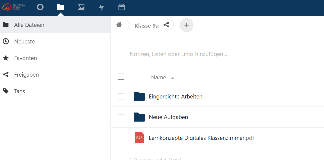The height and width of the screenshot is (160, 324).
Task: Open the plus button new-file menu
Action: (186, 25)
